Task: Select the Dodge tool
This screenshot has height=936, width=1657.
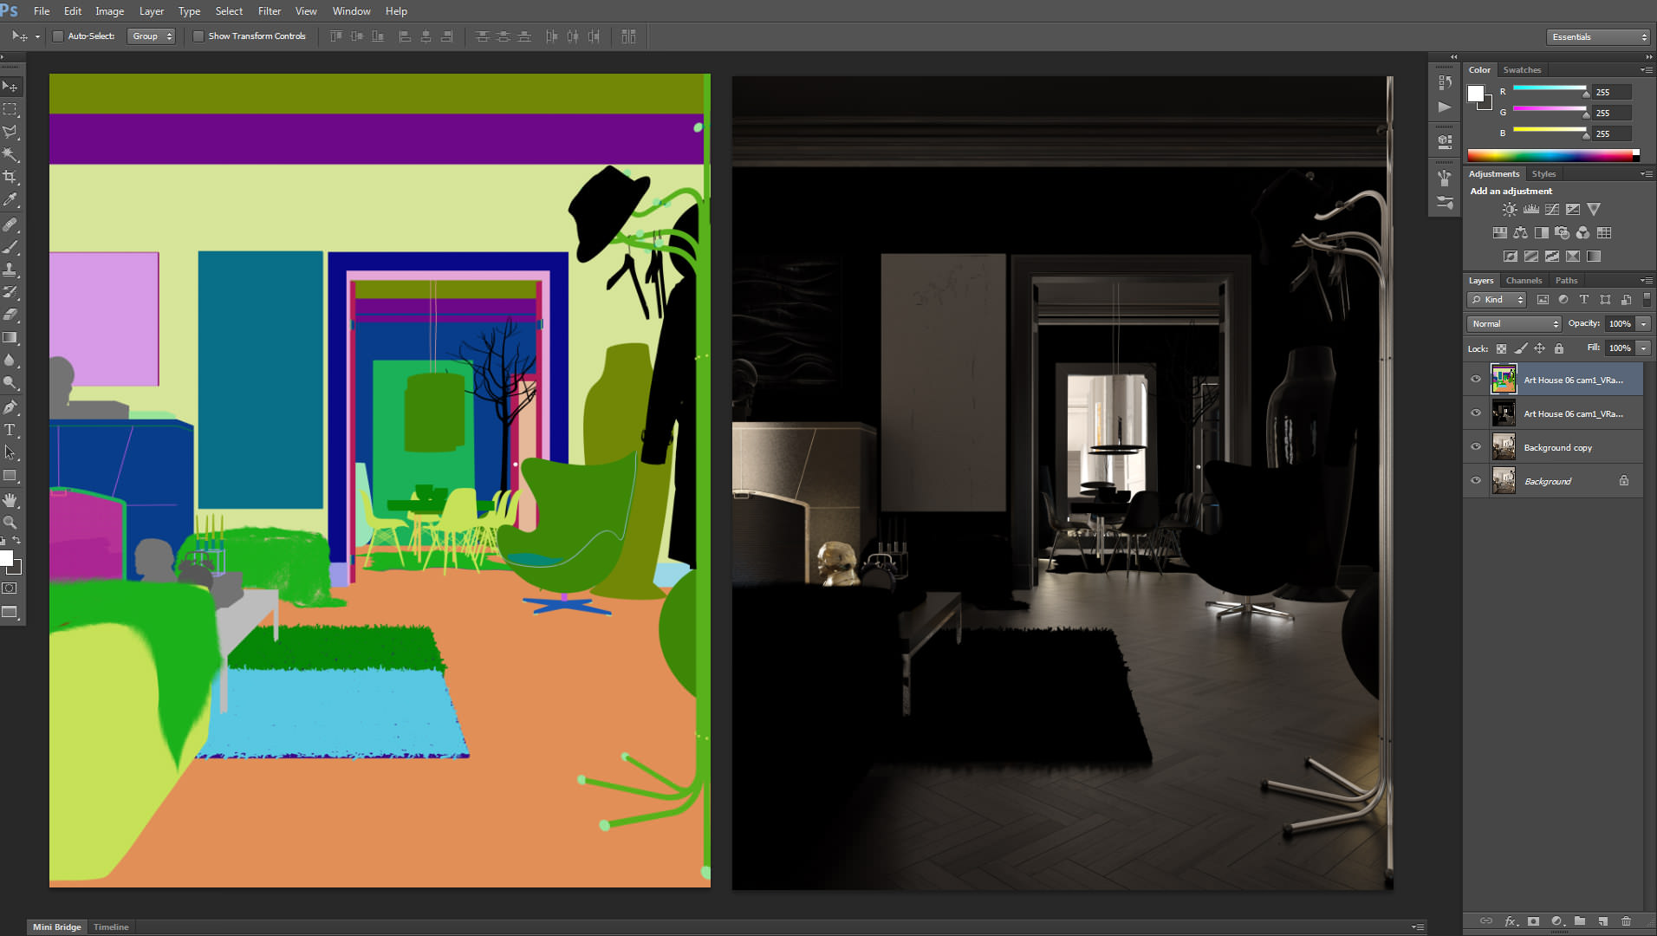Action: click(10, 382)
